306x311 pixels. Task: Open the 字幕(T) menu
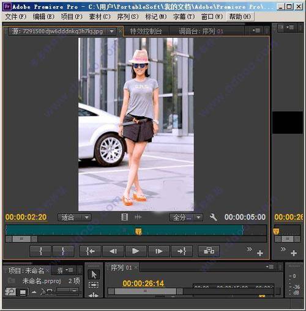(x=184, y=16)
